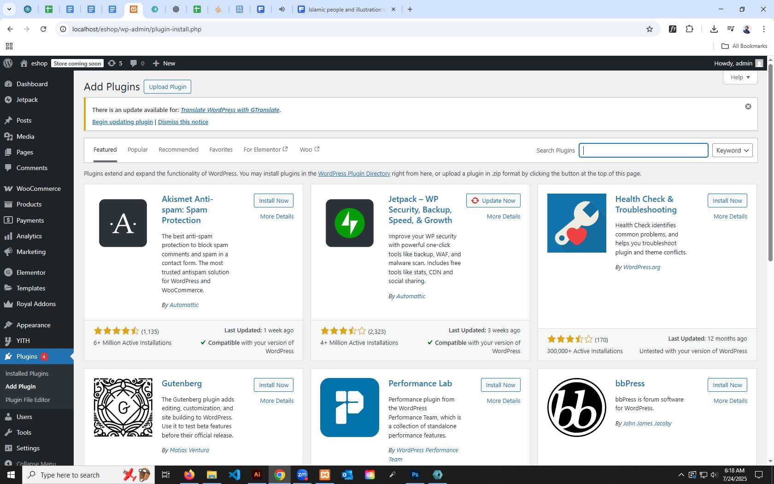Image resolution: width=774 pixels, height=484 pixels.
Task: Open the WordPress logo menu in admin bar
Action: [x=8, y=63]
